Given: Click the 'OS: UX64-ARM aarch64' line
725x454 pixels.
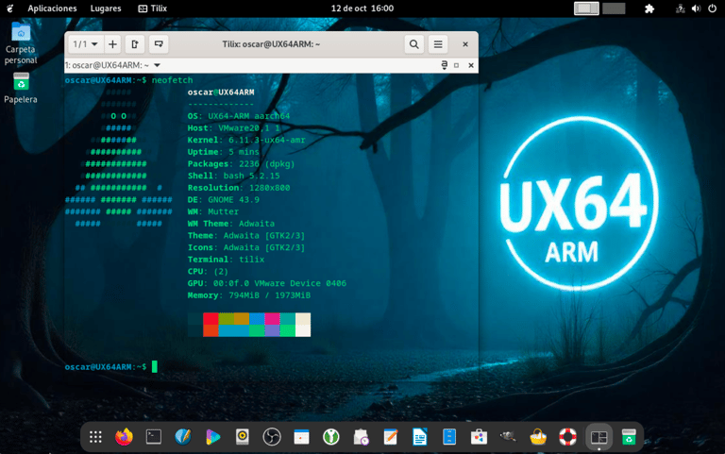Looking at the screenshot, I should coord(239,116).
